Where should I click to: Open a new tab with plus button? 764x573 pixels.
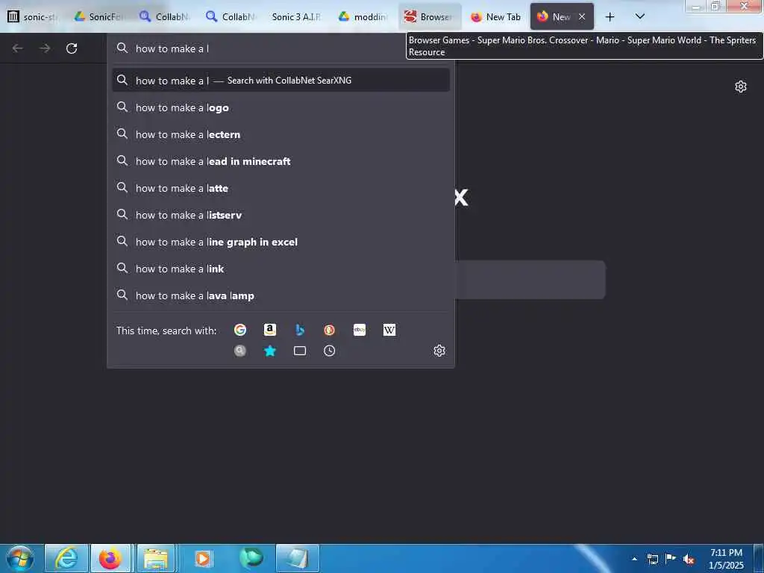point(610,17)
